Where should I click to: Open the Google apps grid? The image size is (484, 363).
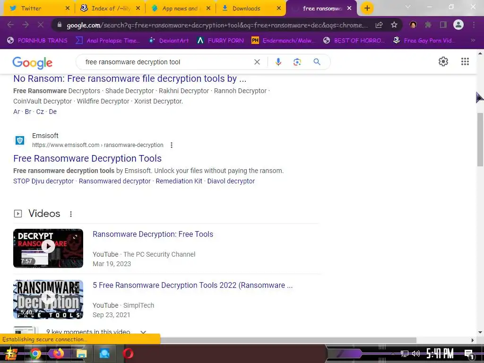tap(465, 61)
